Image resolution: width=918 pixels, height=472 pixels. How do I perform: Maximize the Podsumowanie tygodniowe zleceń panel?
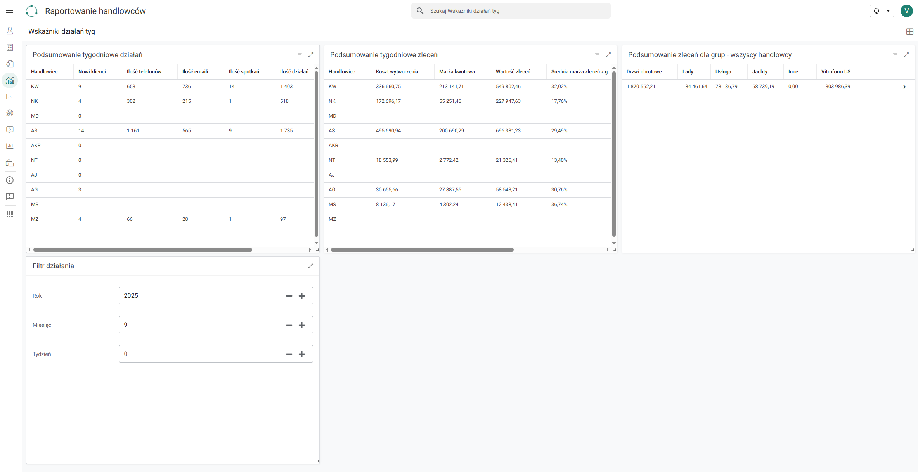608,55
